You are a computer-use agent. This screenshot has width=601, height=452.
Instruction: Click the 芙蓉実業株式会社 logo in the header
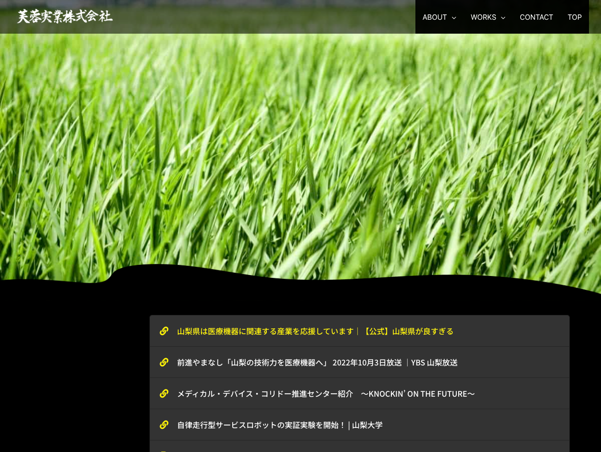pyautogui.click(x=65, y=16)
